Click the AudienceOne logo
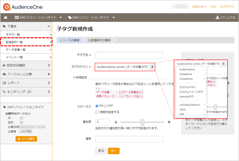 [x=23, y=7]
